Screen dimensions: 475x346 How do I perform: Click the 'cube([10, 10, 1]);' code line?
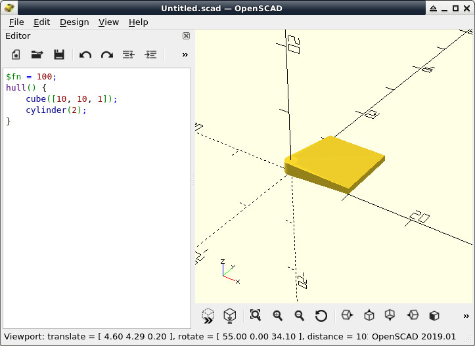pos(72,99)
